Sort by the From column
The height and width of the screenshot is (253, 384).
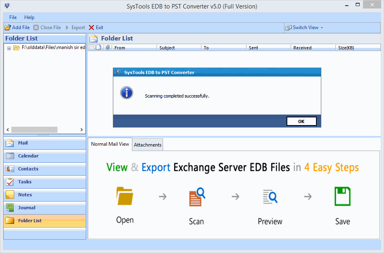point(134,48)
